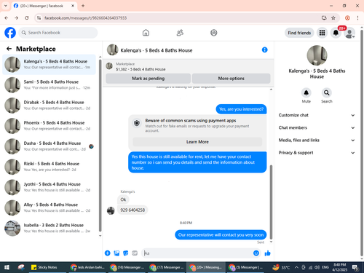Show hidden system tray icons chevron
Screen dimensions: 364x273
pos(296,267)
